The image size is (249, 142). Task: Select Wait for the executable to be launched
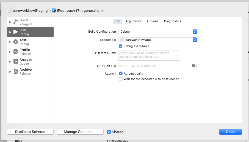[x=121, y=79]
